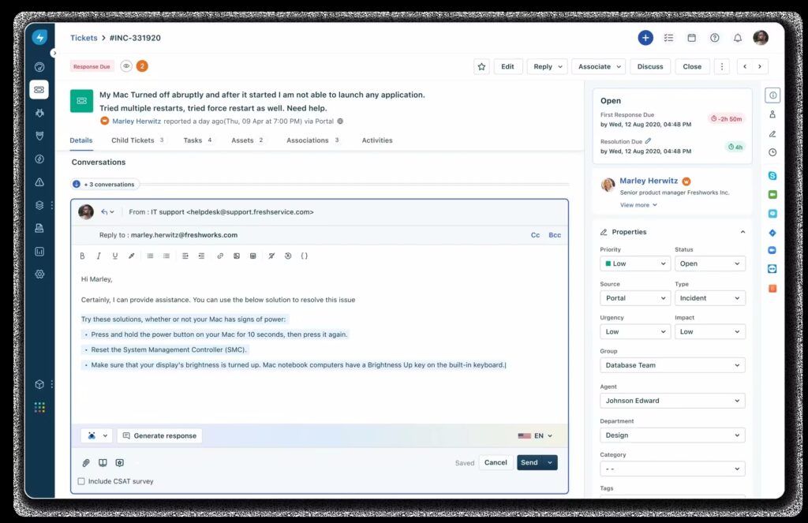808x523 pixels.
Task: Toggle bold formatting in the reply editor
Action: click(x=82, y=256)
